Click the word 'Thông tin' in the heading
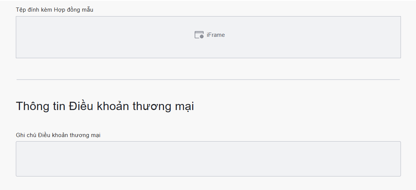This screenshot has width=416, height=190. 40,106
